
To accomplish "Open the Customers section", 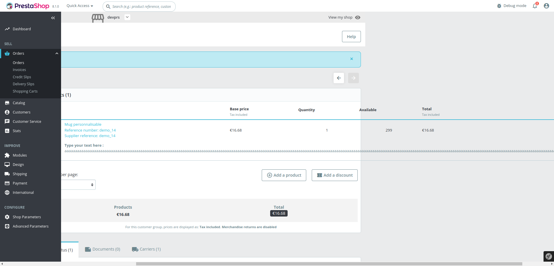I will (21, 112).
